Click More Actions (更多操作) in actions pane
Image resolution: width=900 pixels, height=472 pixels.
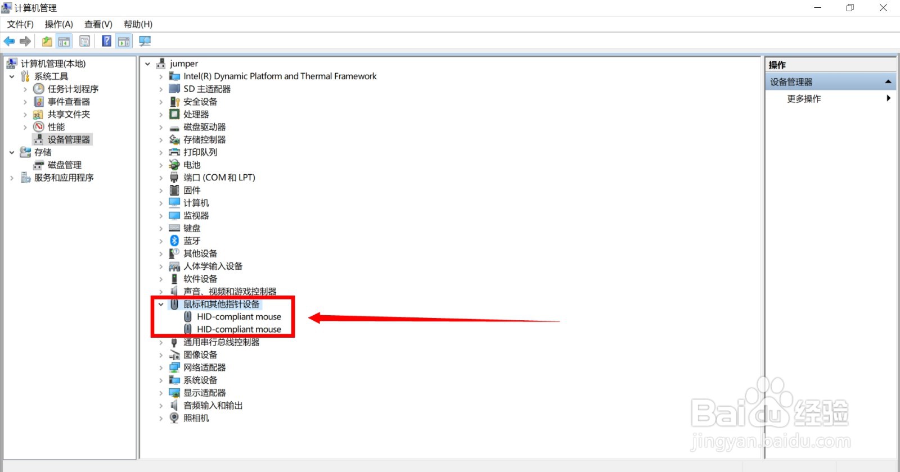click(804, 98)
